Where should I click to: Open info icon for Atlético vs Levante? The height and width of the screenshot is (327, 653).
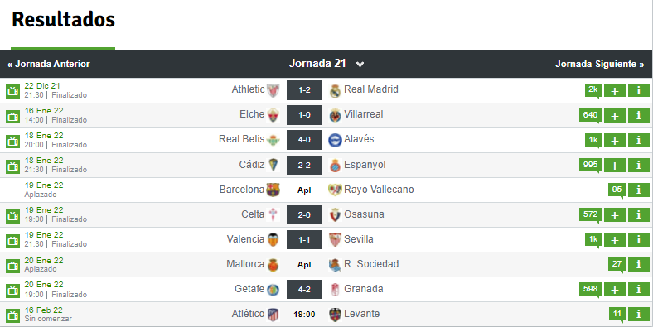pyautogui.click(x=638, y=314)
